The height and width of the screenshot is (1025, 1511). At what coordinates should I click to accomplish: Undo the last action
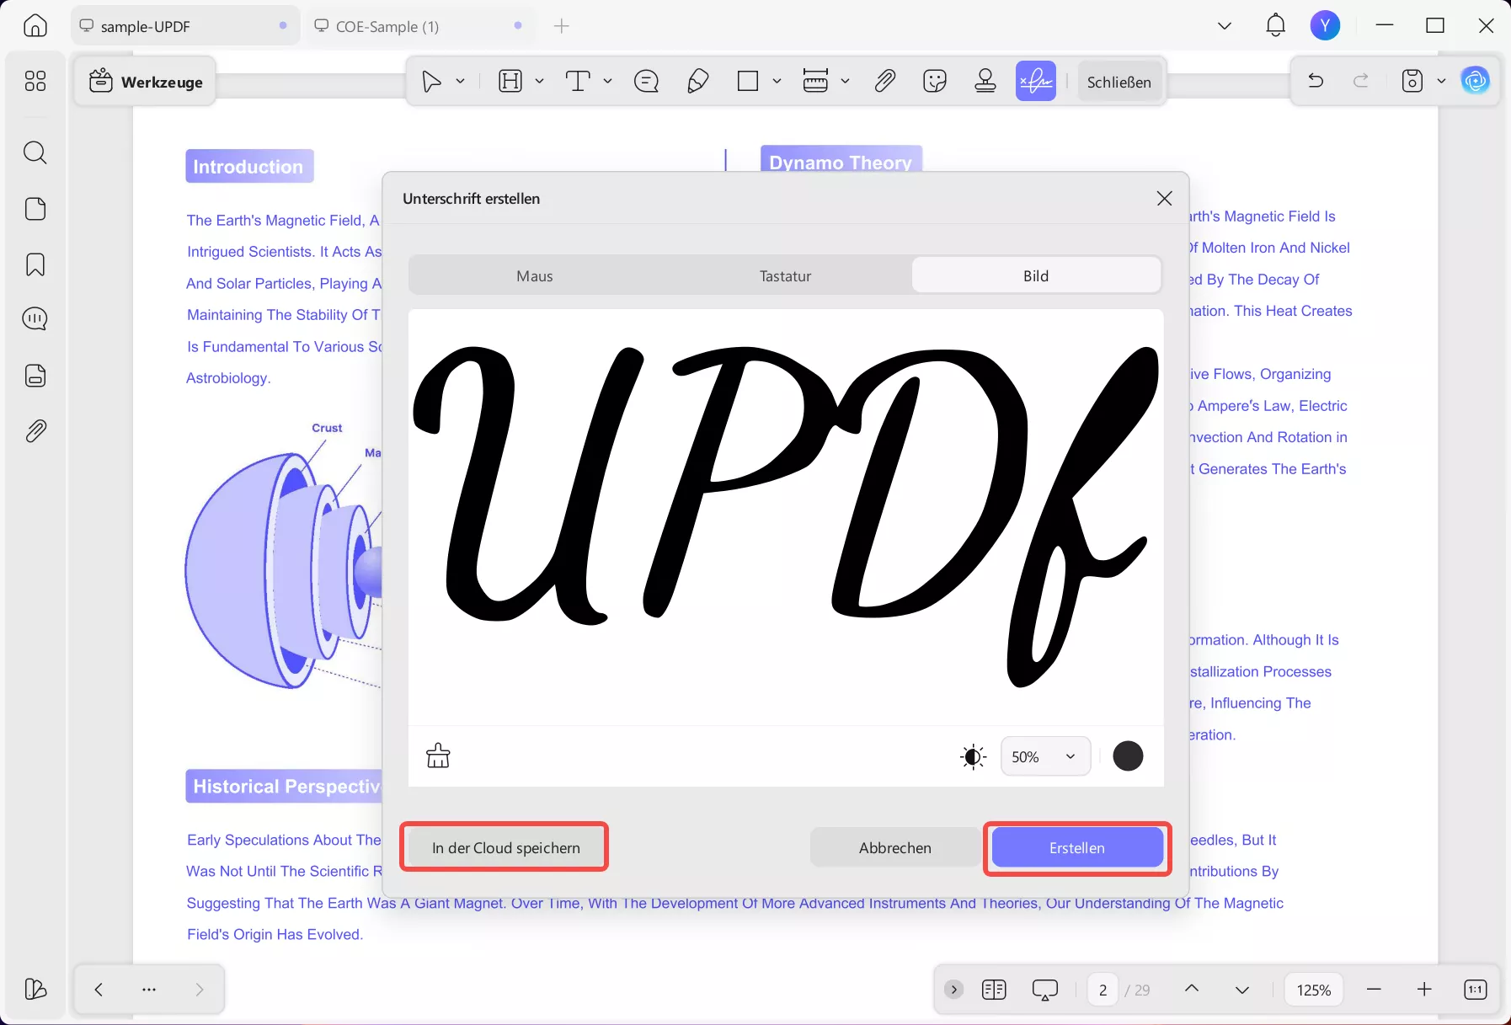click(1316, 82)
